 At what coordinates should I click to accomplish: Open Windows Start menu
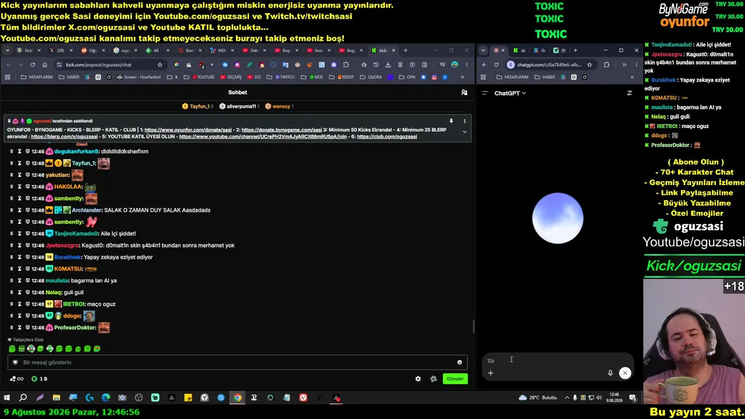[x=7, y=398]
